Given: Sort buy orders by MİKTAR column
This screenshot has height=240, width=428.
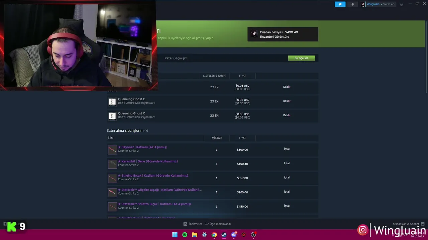Looking at the screenshot, I should coord(217,138).
